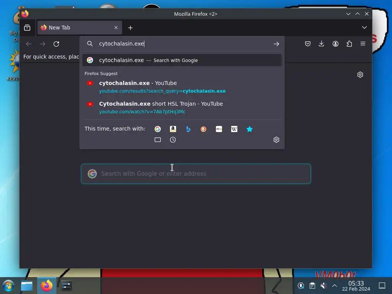Open the settings sliders app in taskbar
Viewport: 392px width, 294px height.
click(66, 286)
